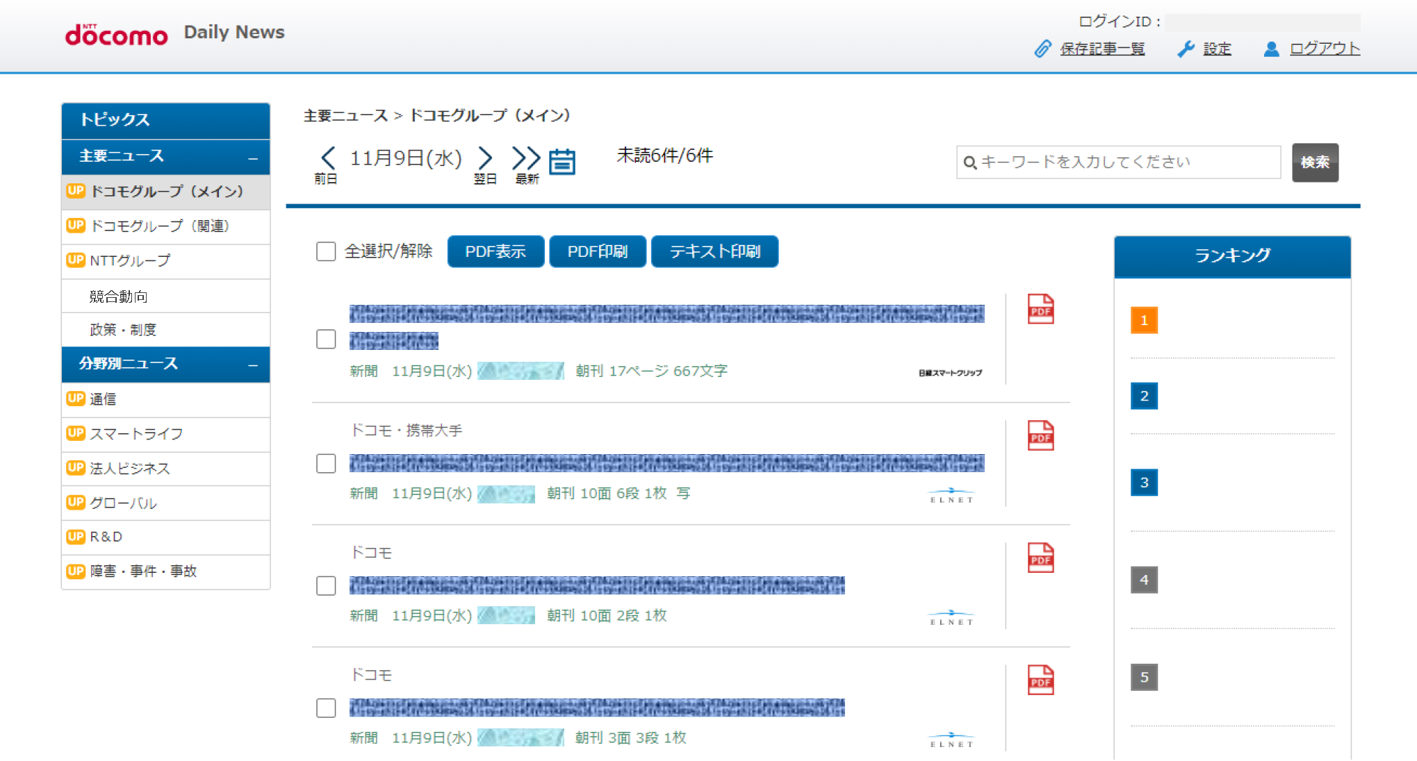Open PDF icon for 朝刊 3面 3段 article
Image resolution: width=1417 pixels, height=761 pixels.
tap(1040, 680)
